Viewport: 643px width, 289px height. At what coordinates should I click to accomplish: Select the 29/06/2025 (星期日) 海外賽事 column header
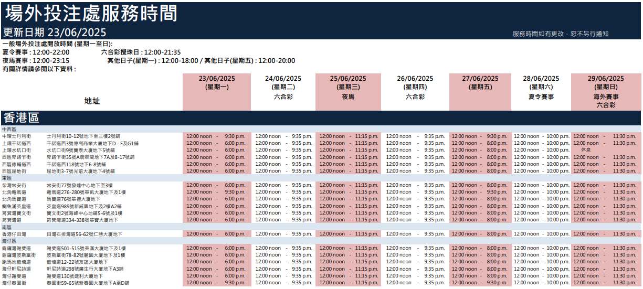[606, 92]
